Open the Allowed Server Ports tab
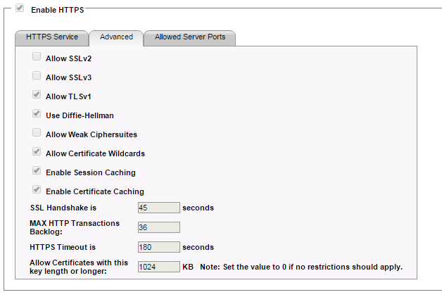The height and width of the screenshot is (297, 442). pos(190,37)
